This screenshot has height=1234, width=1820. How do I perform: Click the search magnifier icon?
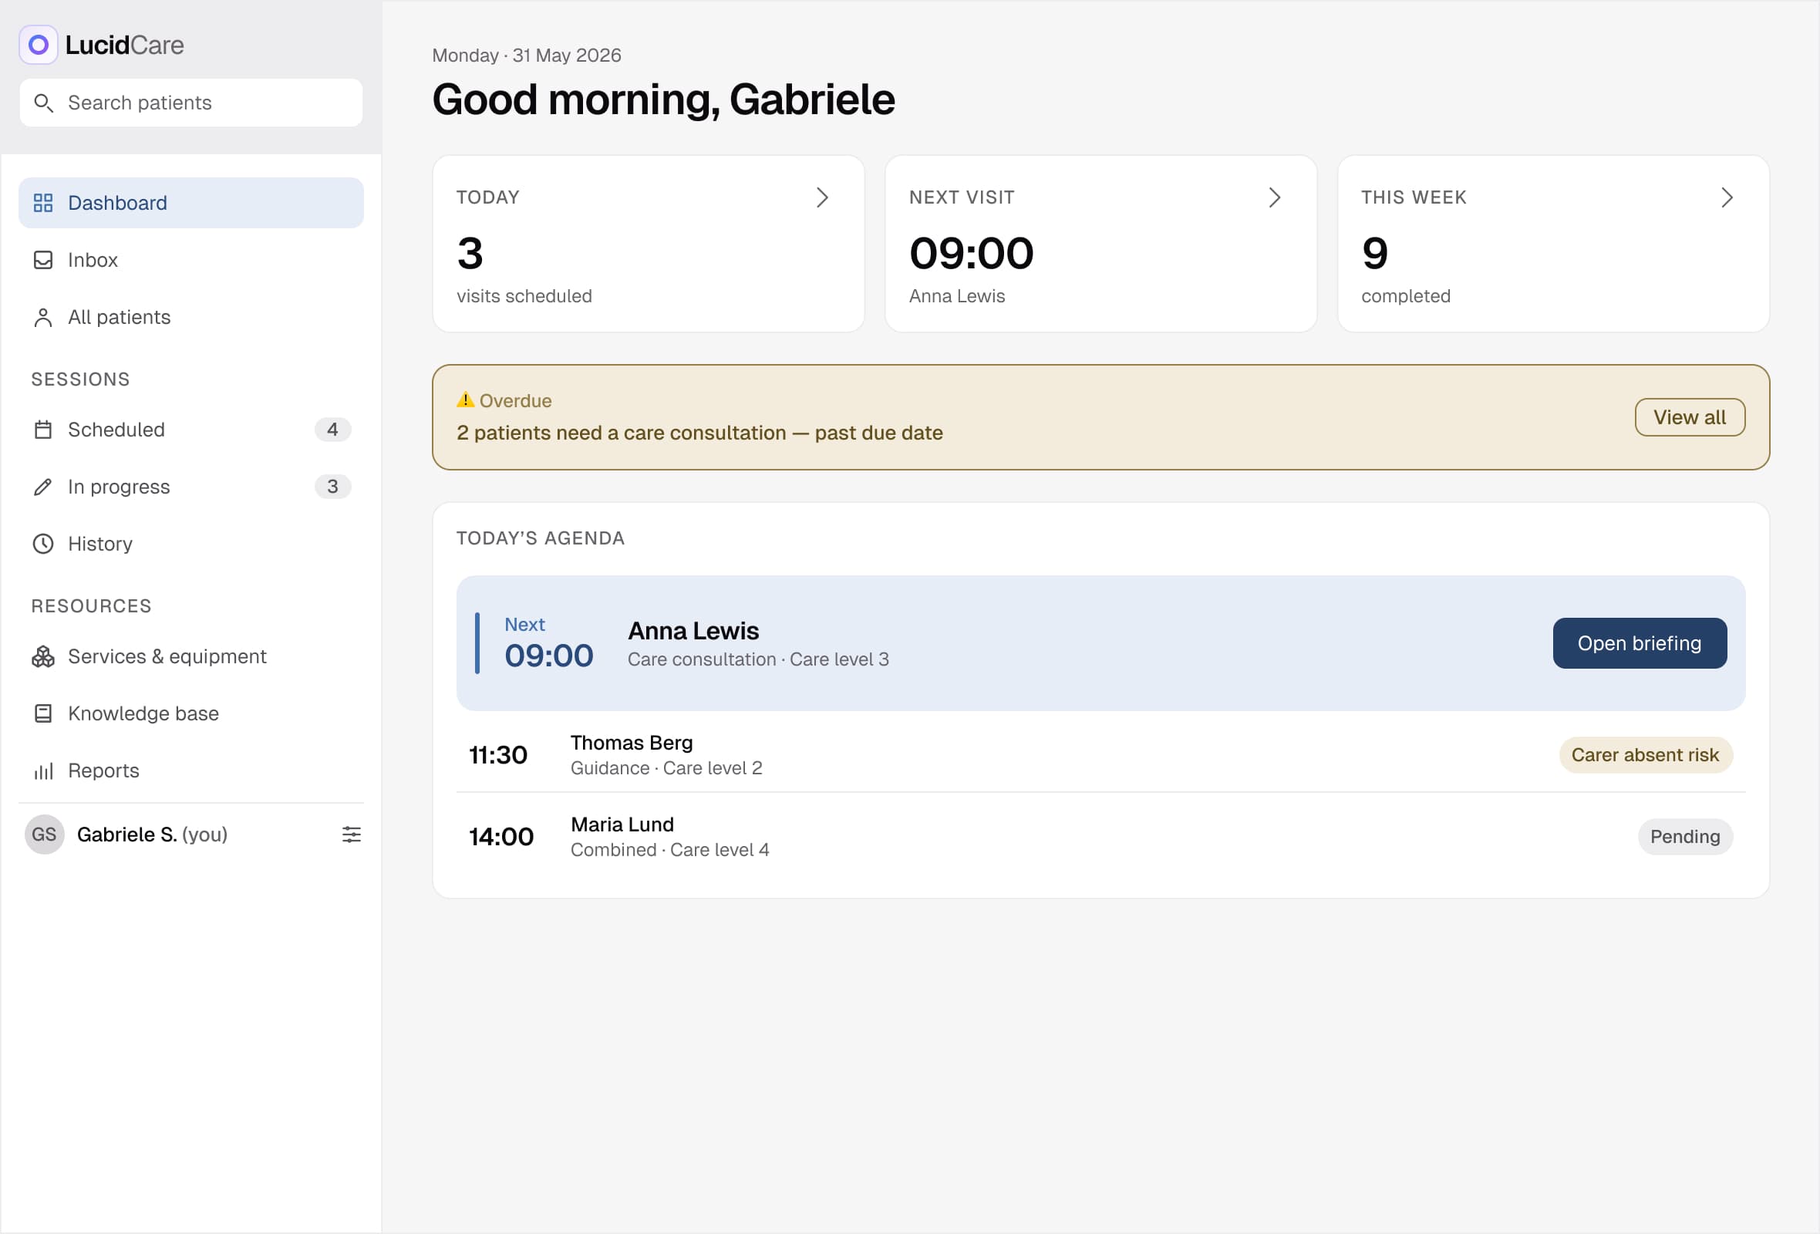(44, 103)
